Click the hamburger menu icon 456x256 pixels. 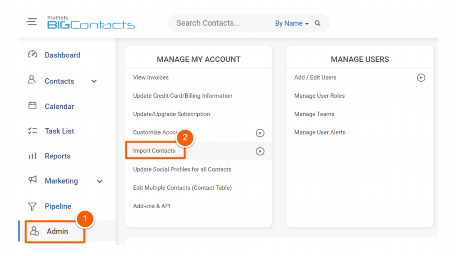tap(32, 22)
